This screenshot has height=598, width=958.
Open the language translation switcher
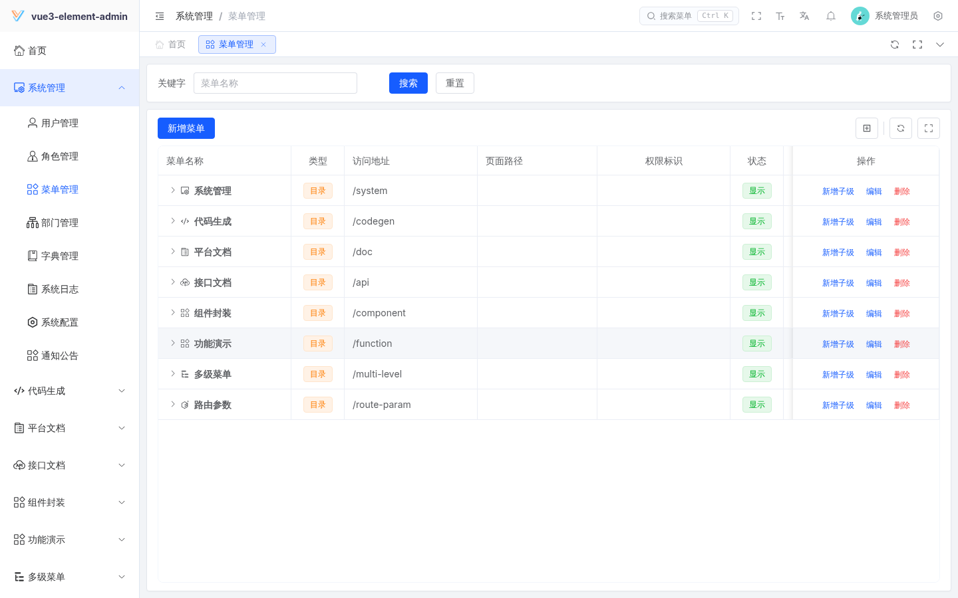[804, 16]
